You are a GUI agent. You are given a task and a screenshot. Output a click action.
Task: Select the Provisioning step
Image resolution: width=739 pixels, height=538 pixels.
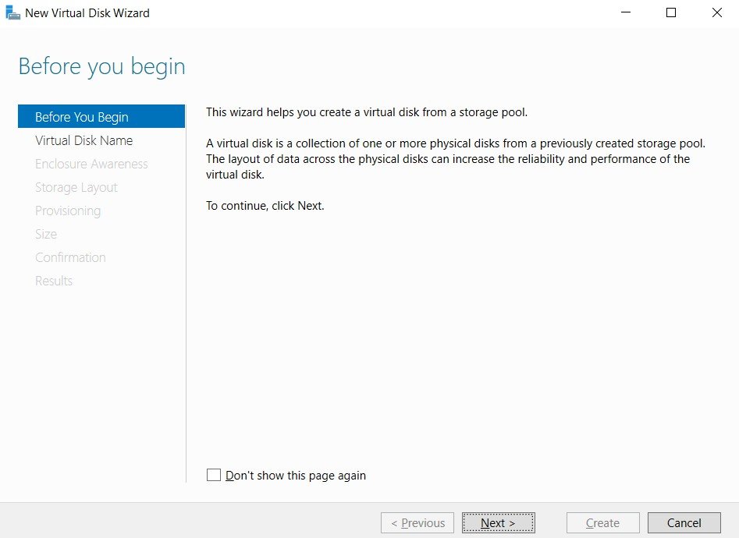[68, 211]
